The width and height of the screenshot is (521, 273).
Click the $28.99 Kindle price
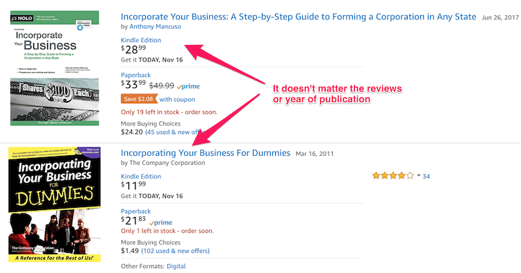point(133,49)
